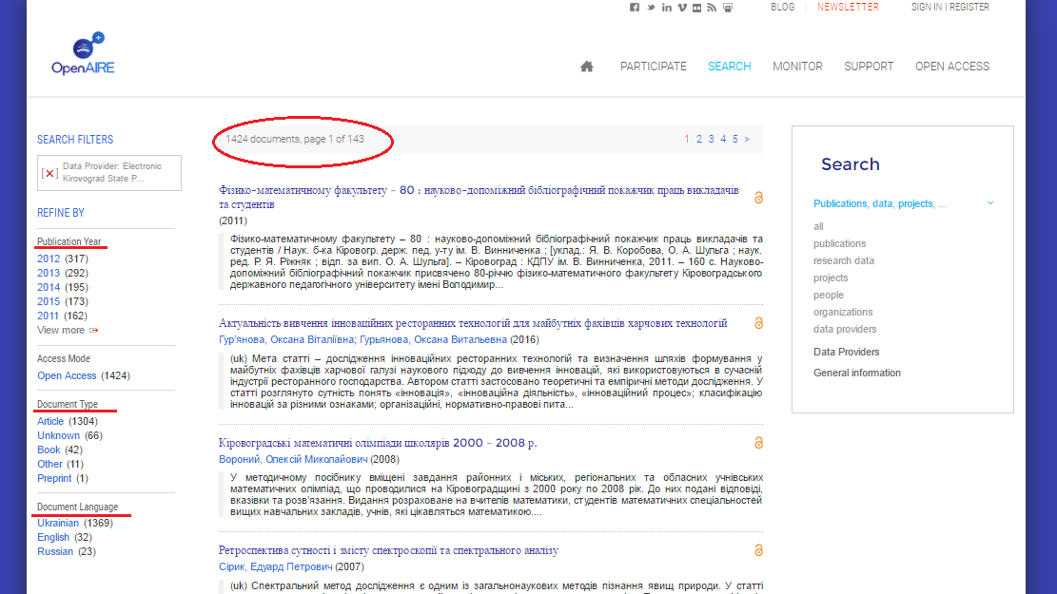The height and width of the screenshot is (594, 1057).
Task: Open the LinkedIn icon
Action: (666, 7)
